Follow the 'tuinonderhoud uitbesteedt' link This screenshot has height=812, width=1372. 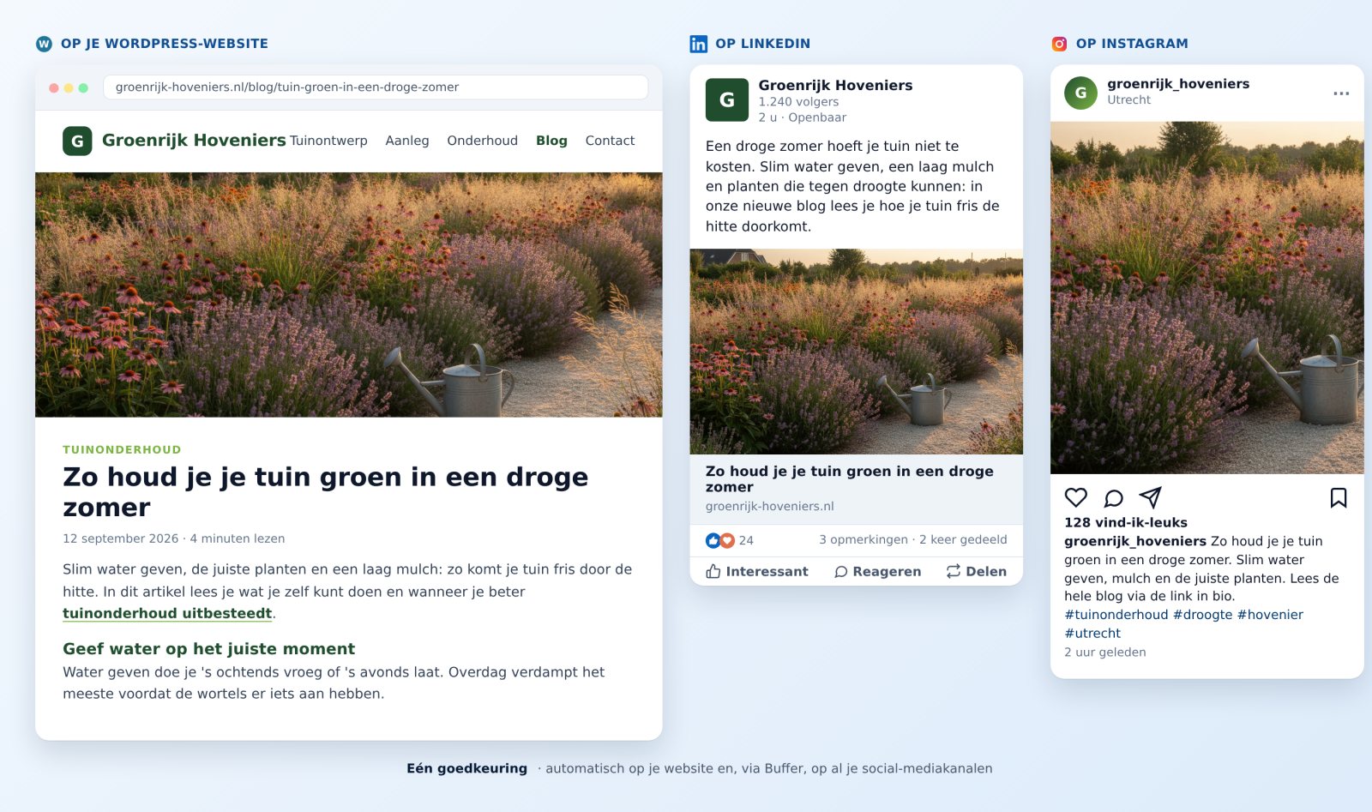pyautogui.click(x=167, y=613)
